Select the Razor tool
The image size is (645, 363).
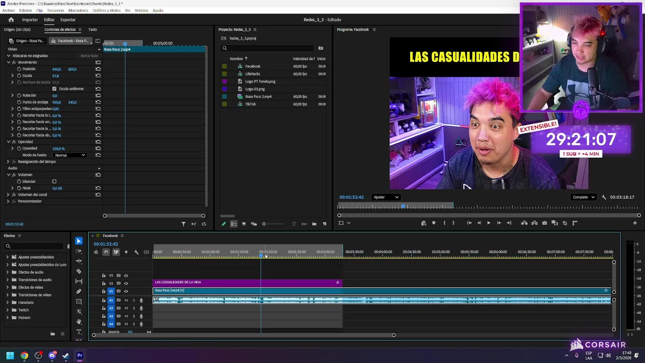[79, 271]
